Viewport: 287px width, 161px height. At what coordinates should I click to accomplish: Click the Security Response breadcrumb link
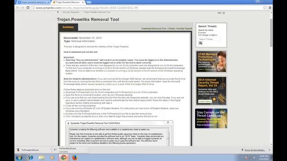[71, 12]
